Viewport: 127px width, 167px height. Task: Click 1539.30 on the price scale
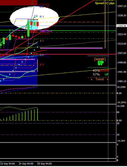point(122,15)
